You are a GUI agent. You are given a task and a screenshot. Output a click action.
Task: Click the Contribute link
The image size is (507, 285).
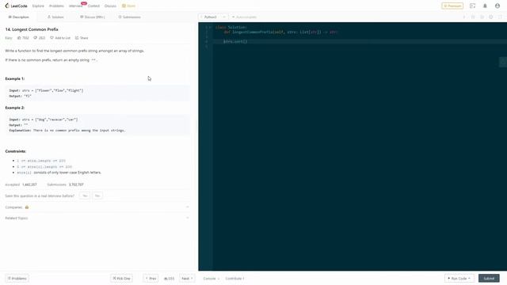pos(234,278)
